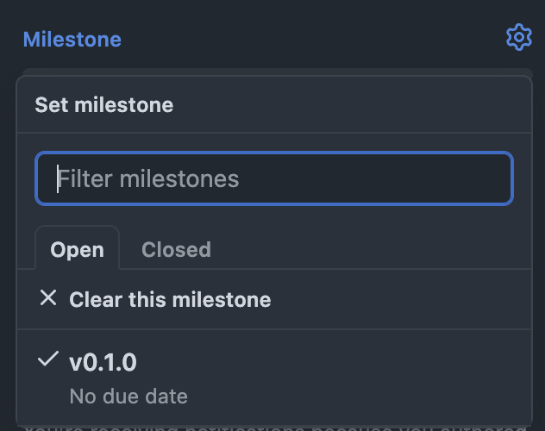Switch to the Open milestones tab
The width and height of the screenshot is (545, 431).
point(77,250)
